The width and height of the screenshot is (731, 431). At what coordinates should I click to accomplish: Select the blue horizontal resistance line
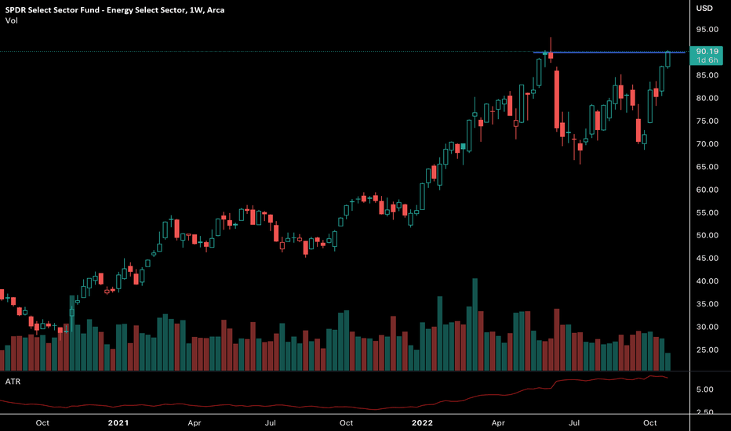click(609, 53)
